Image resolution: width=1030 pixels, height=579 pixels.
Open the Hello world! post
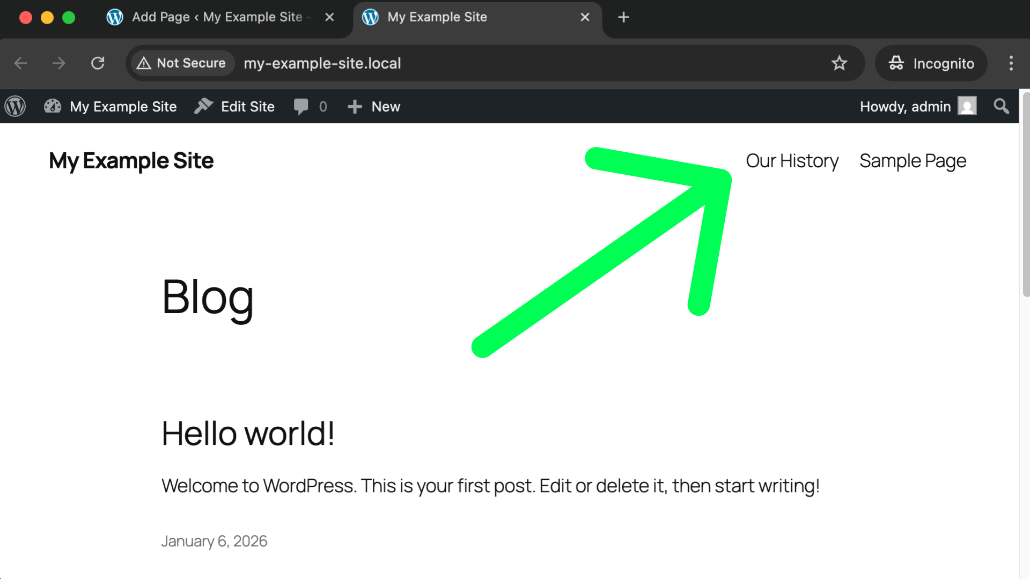[248, 433]
